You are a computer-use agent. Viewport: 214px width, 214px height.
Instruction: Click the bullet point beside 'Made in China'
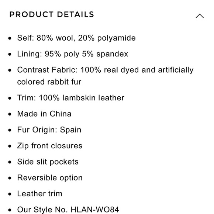pos(10,114)
